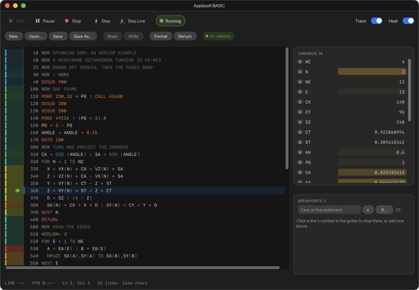Click the VARIABLES 26 header
The image size is (419, 290).
click(310, 53)
